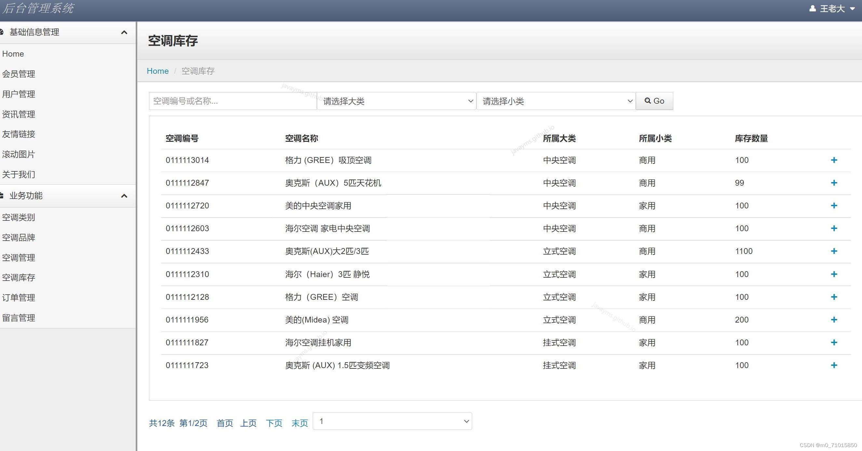This screenshot has width=862, height=451.
Task: Click the 业务功能 folder icon
Action: point(2,195)
